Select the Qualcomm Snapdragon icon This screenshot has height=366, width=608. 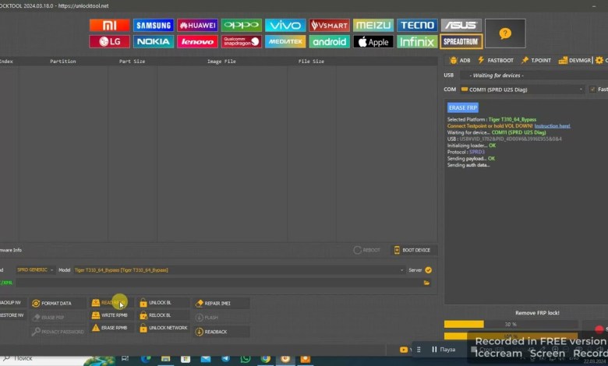(241, 42)
